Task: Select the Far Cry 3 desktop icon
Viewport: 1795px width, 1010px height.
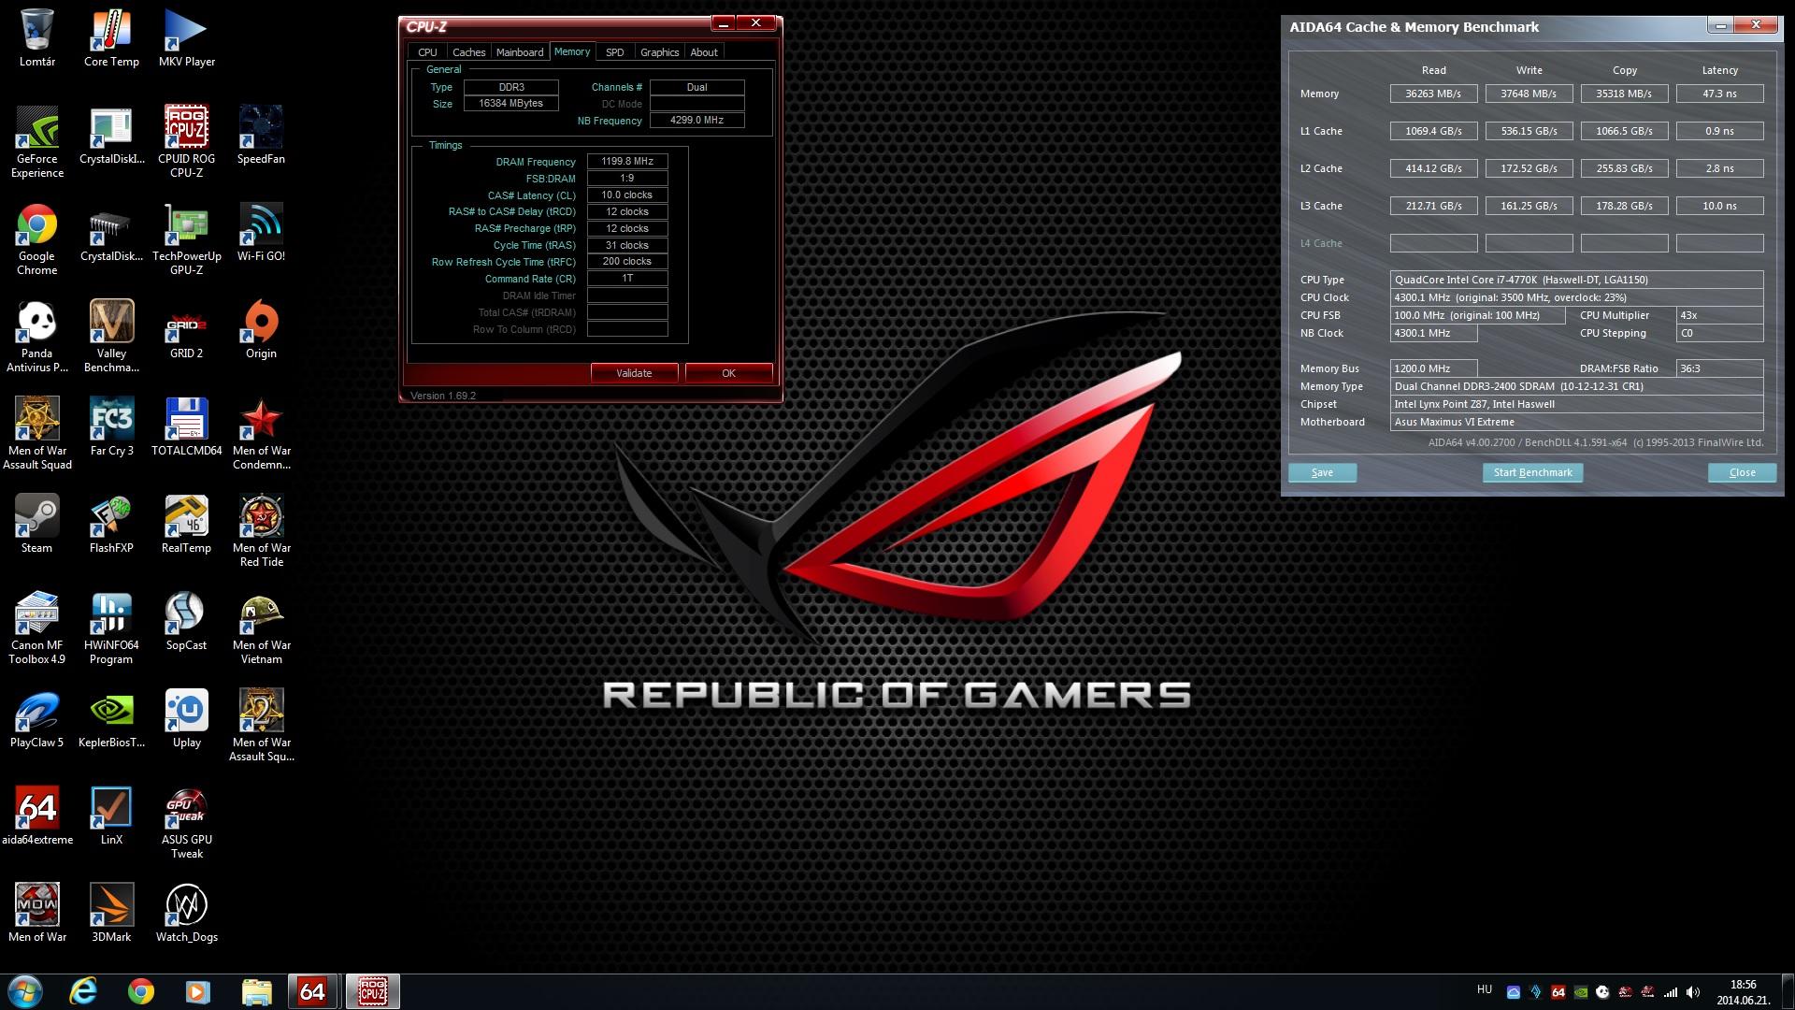Action: [111, 427]
